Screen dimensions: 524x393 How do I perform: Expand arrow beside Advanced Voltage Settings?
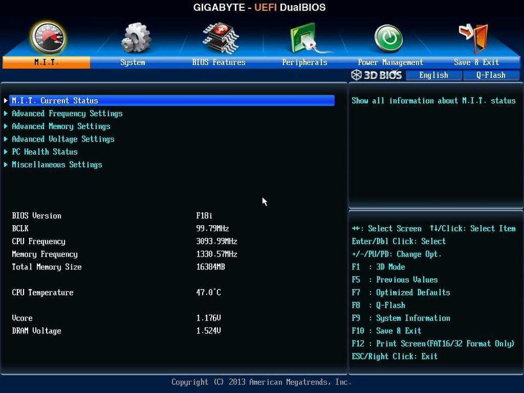tap(6, 139)
